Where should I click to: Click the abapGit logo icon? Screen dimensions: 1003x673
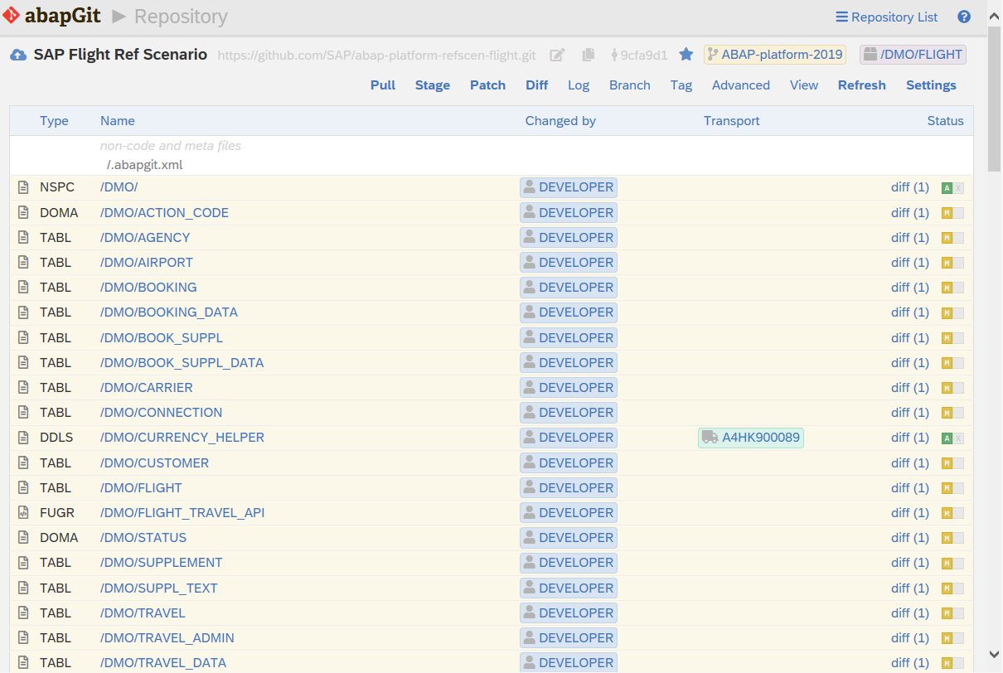coord(11,16)
